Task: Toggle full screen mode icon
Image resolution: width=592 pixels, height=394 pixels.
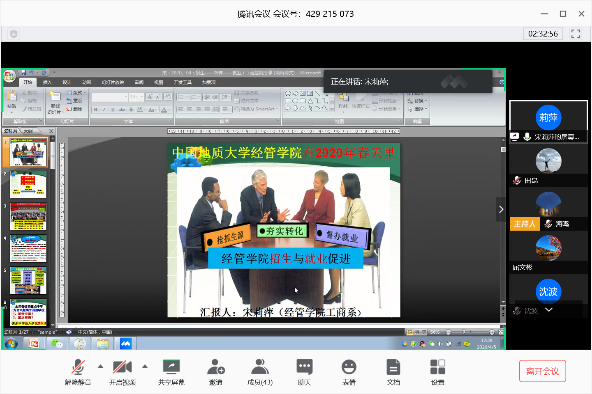Action: [576, 34]
